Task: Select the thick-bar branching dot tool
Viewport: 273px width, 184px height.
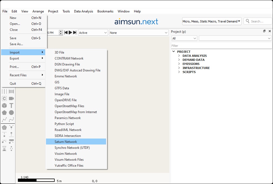Action: pyautogui.click(x=11, y=142)
